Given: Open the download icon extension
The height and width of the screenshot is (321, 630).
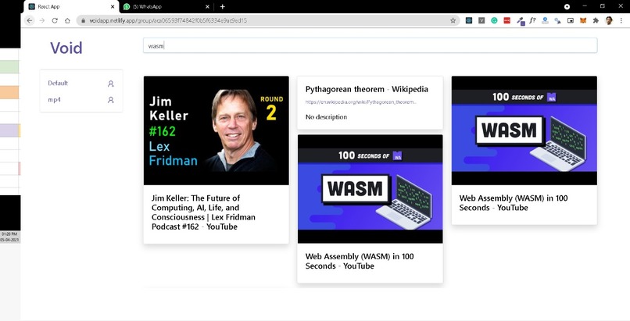Looking at the screenshot, I should [545, 20].
